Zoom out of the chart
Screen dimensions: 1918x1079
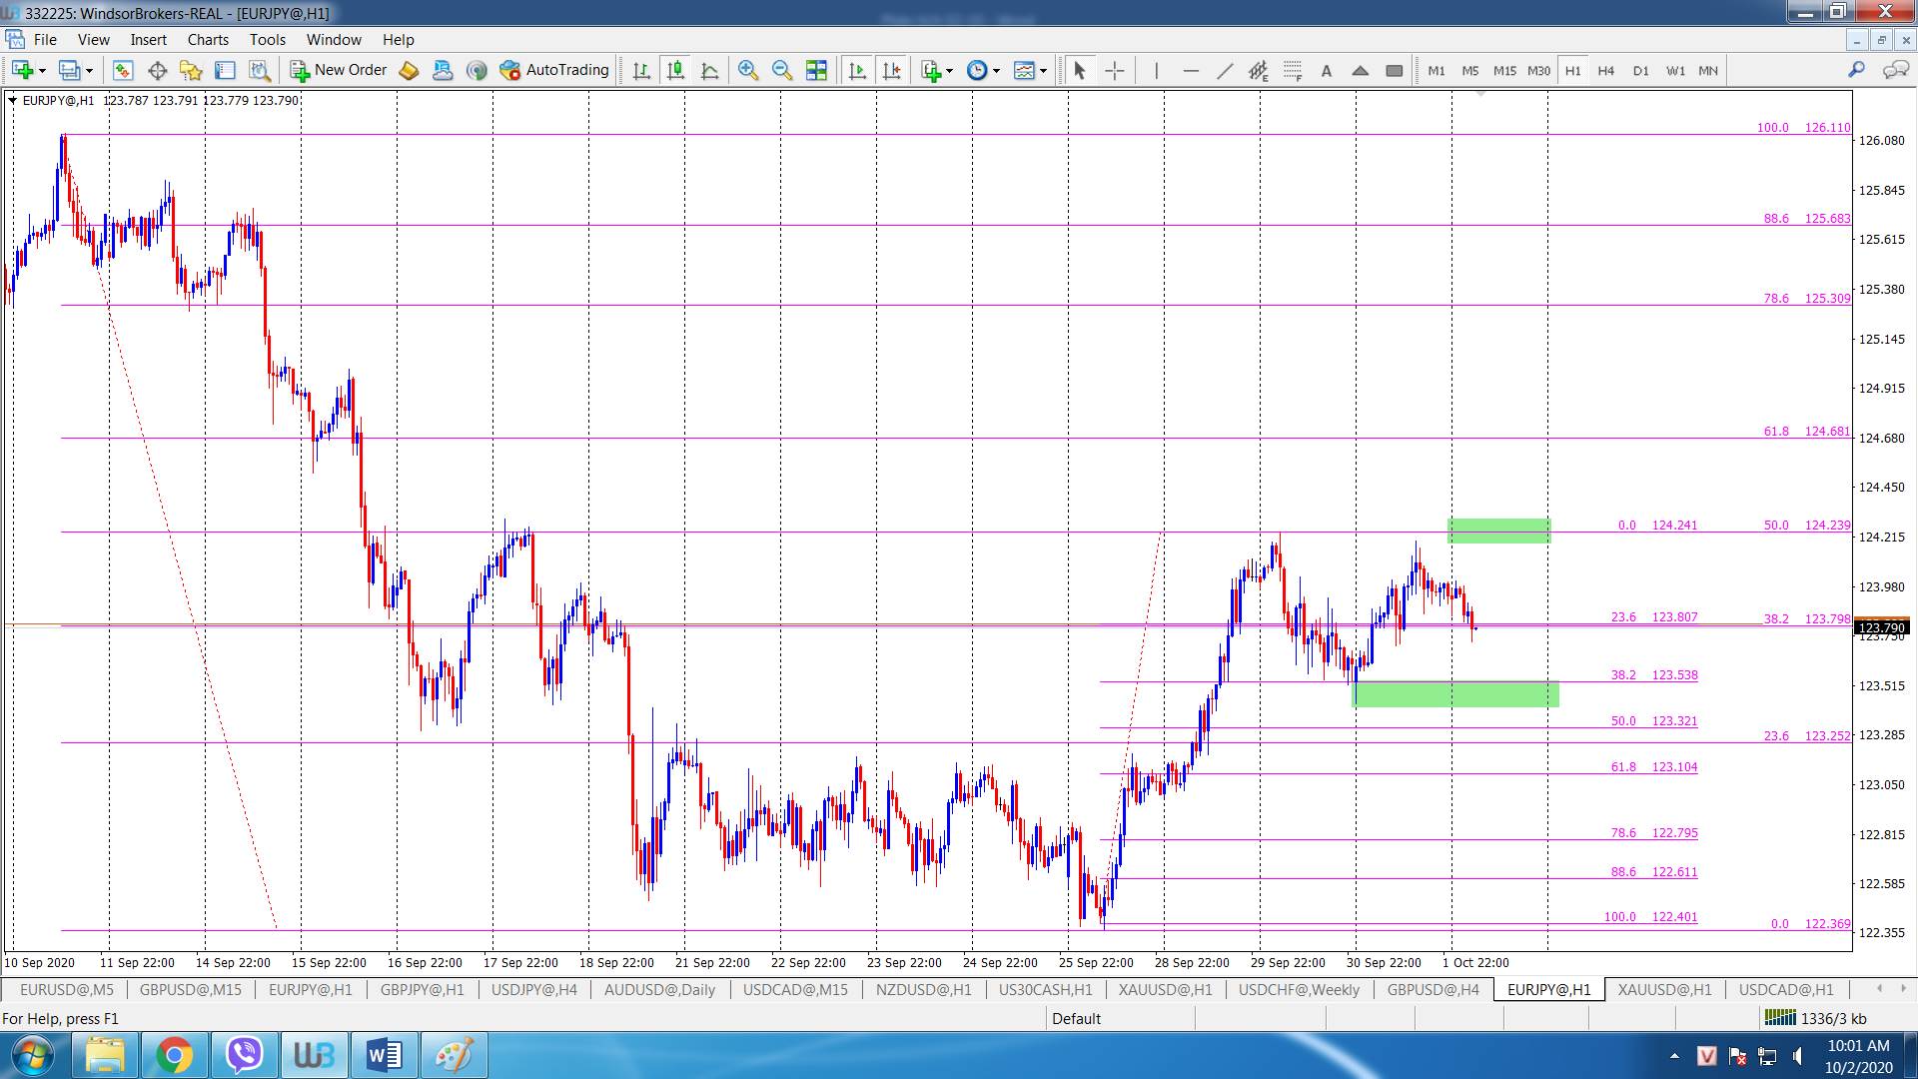782,70
